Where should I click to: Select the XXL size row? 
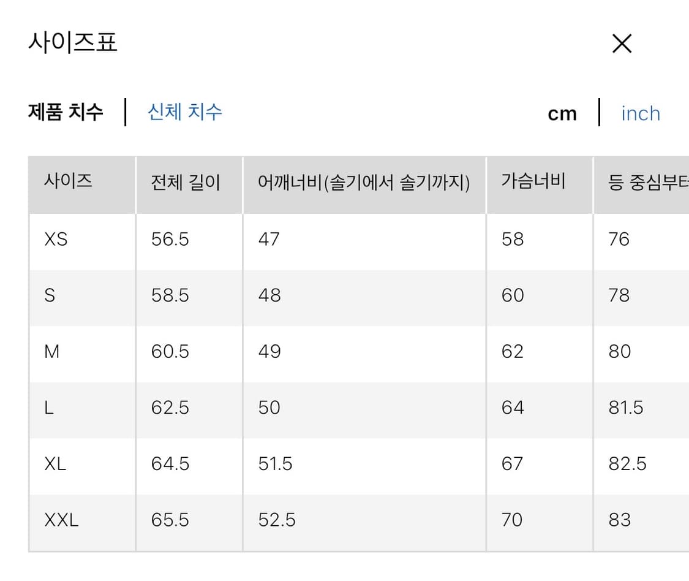point(61,520)
